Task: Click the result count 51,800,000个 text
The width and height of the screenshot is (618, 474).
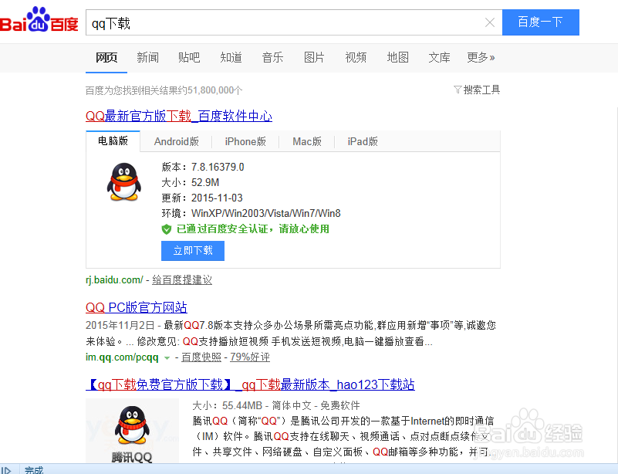Action: tap(214, 90)
